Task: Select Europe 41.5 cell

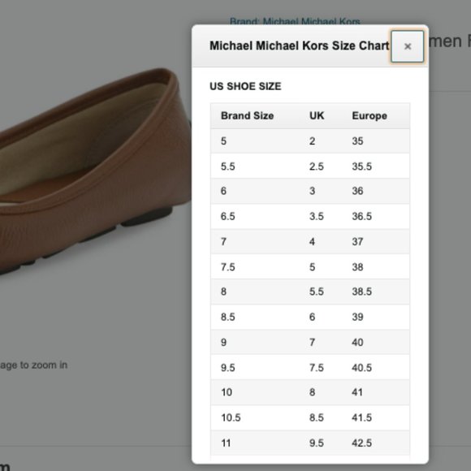Action: [361, 417]
